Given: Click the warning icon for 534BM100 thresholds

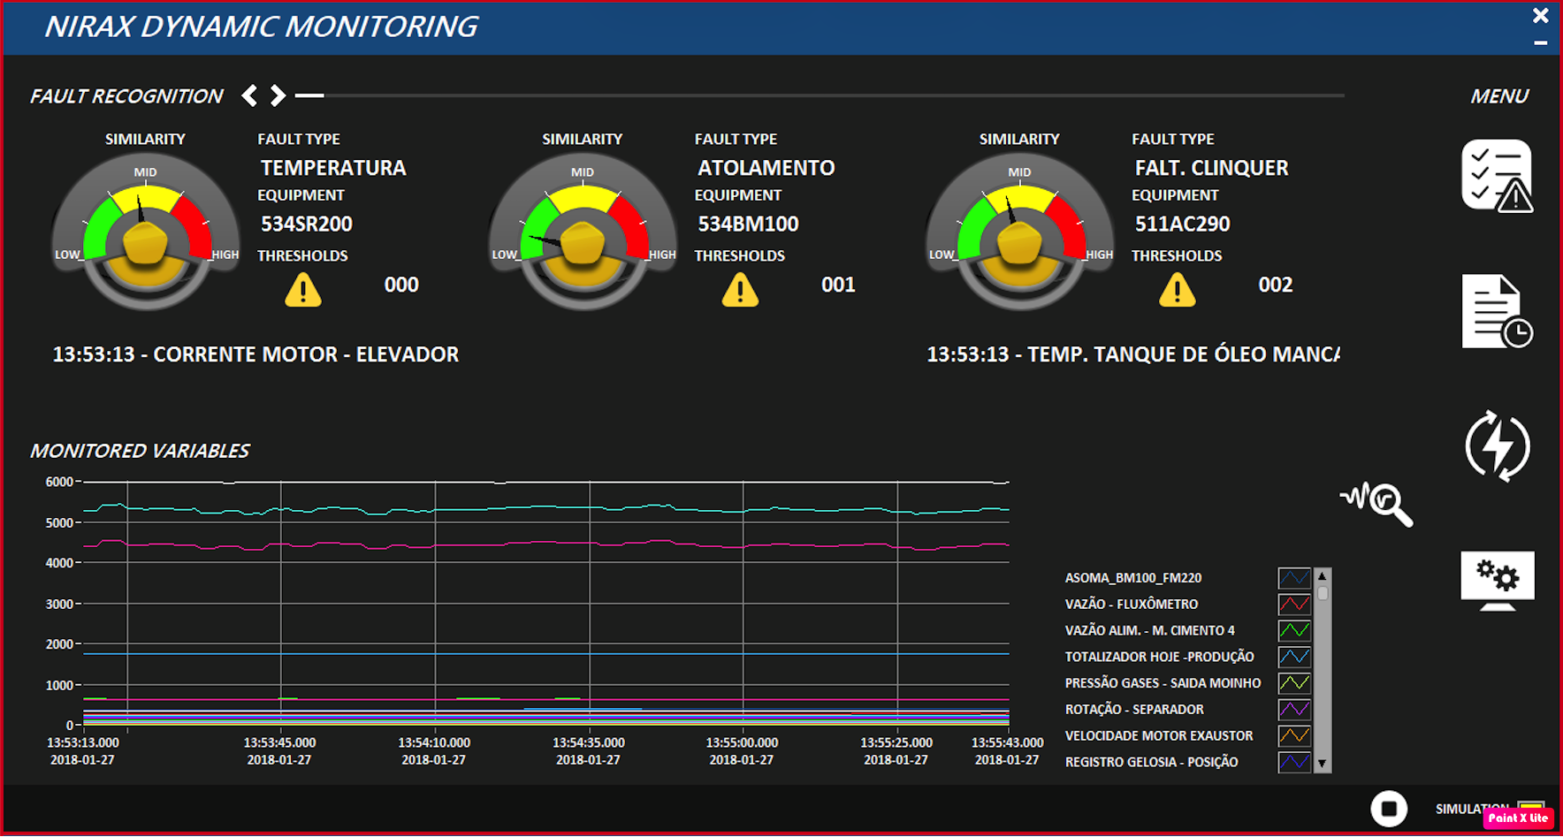Looking at the screenshot, I should pos(740,290).
